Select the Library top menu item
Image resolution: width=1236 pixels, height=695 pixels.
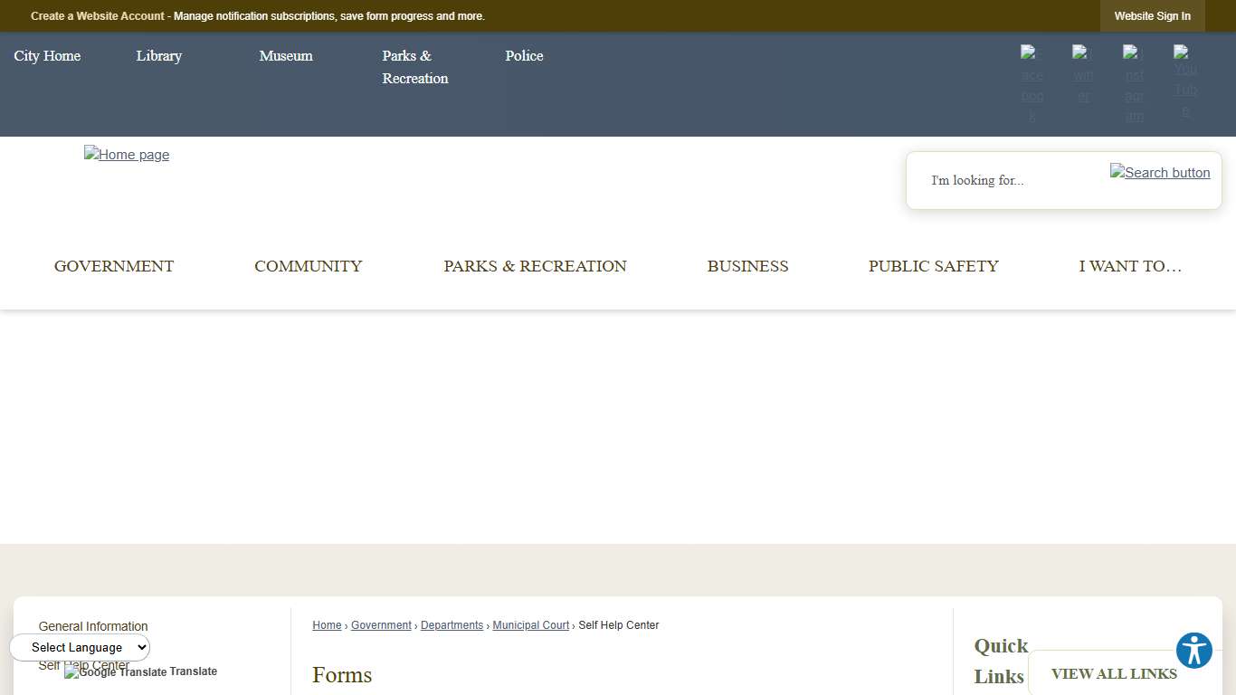click(x=158, y=56)
